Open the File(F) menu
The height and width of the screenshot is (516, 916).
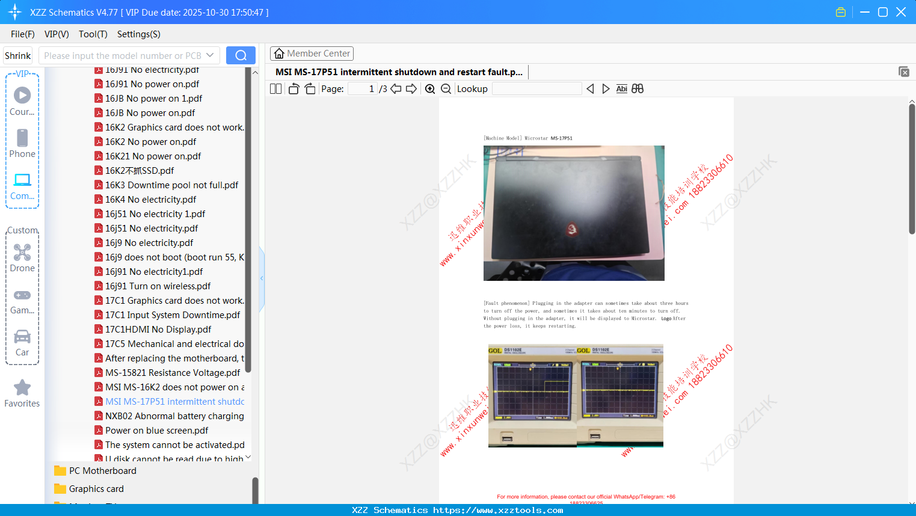click(23, 34)
